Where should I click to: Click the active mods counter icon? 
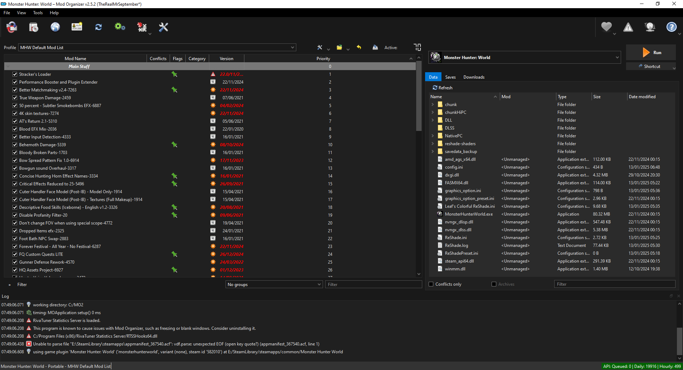(417, 47)
